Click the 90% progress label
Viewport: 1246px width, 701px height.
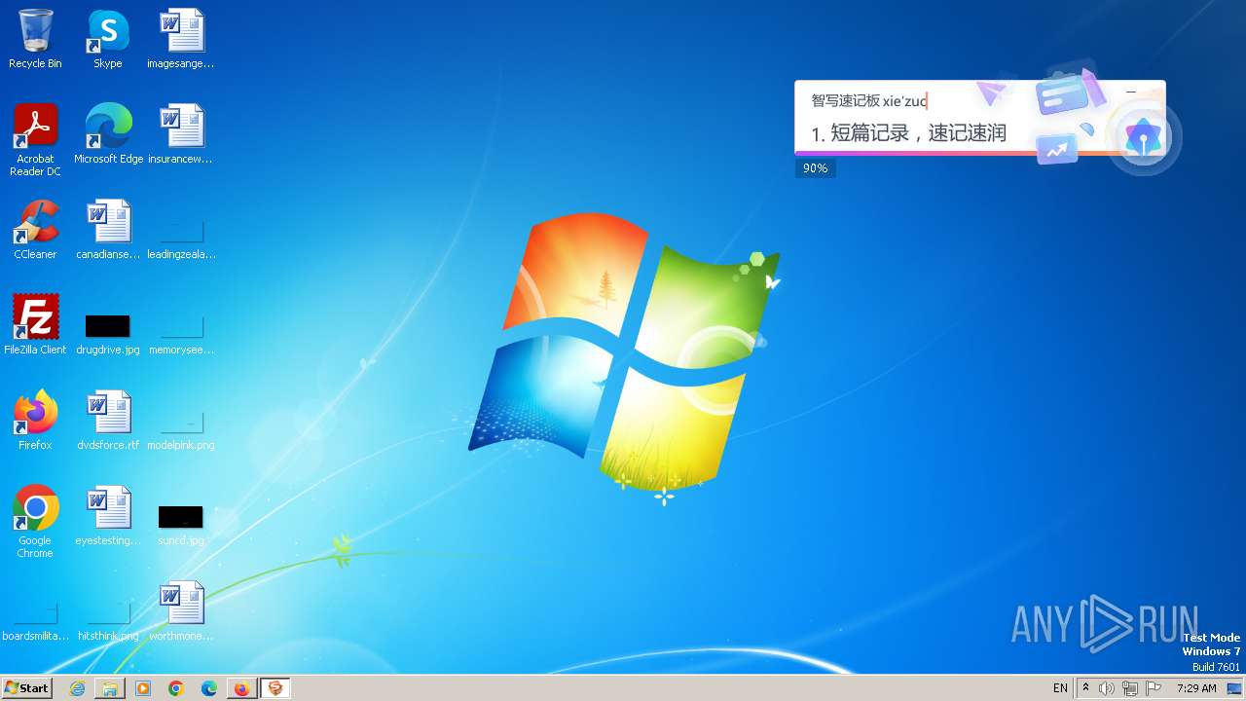(816, 168)
